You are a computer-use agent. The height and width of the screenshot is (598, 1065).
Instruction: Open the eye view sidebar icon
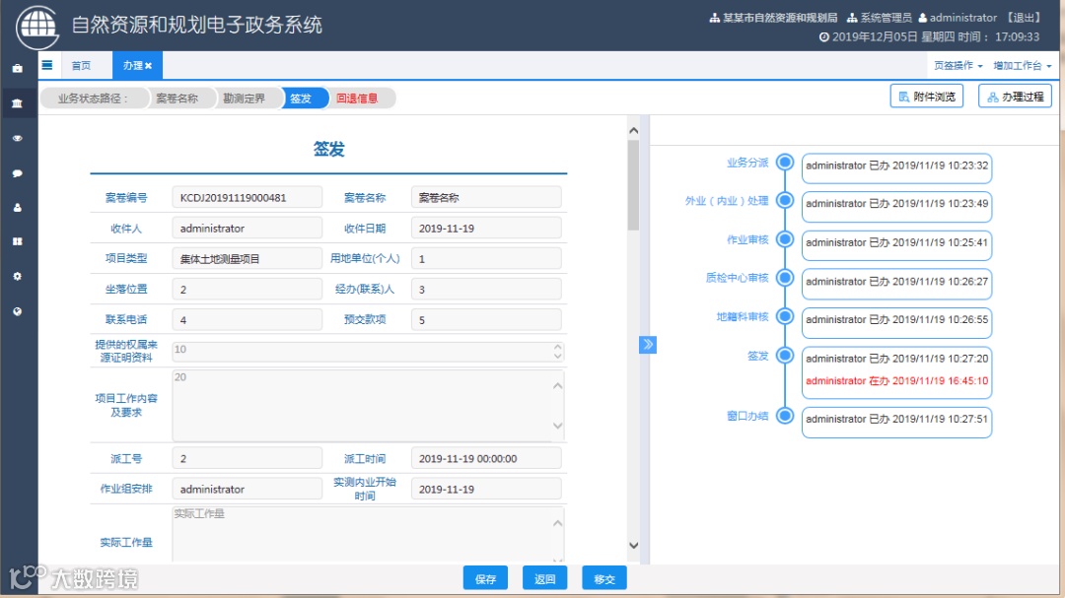pyautogui.click(x=18, y=138)
